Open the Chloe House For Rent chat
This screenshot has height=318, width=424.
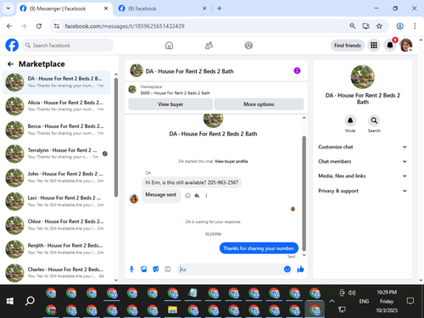click(57, 225)
